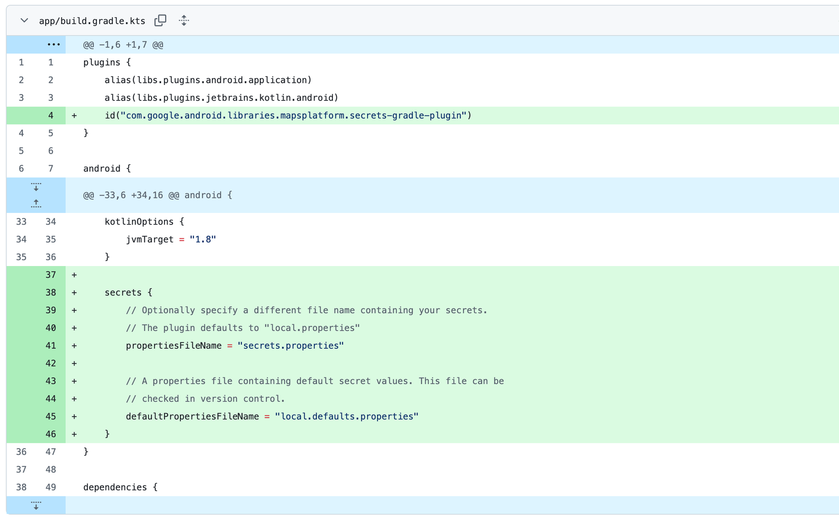Click the three-dots expand icon above line 1
This screenshot has width=839, height=521.
click(53, 45)
